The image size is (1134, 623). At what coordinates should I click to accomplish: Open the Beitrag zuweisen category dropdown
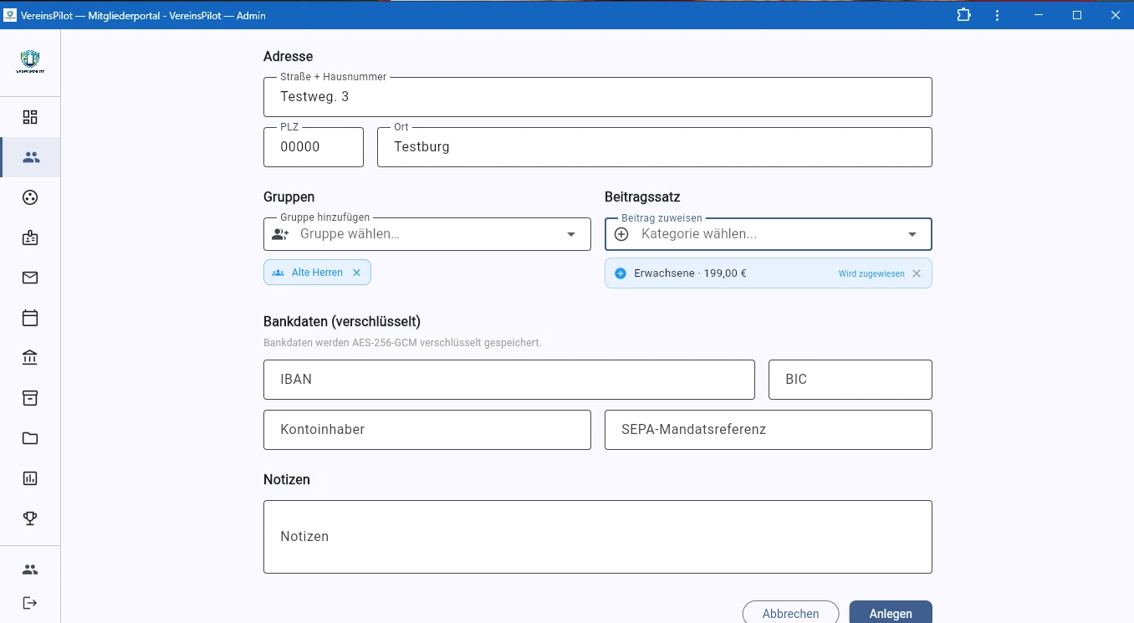(912, 234)
